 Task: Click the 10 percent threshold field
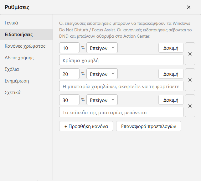[x=70, y=48]
